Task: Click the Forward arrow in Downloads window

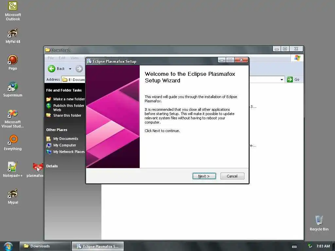Action: (x=79, y=69)
